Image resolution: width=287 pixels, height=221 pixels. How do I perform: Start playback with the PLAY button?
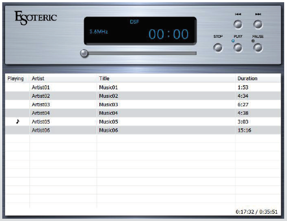238,47
